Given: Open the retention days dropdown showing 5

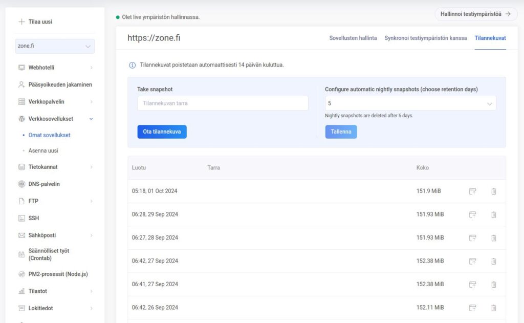Looking at the screenshot, I should click(x=410, y=103).
